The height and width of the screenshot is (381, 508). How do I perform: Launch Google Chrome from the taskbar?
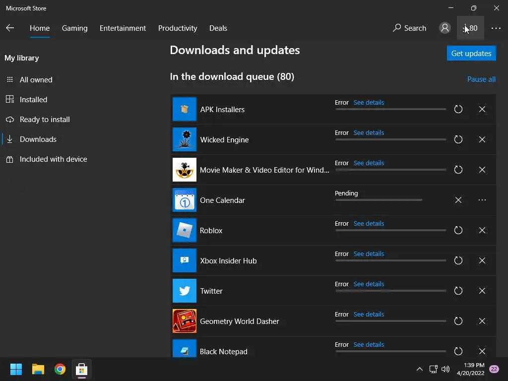coord(60,369)
